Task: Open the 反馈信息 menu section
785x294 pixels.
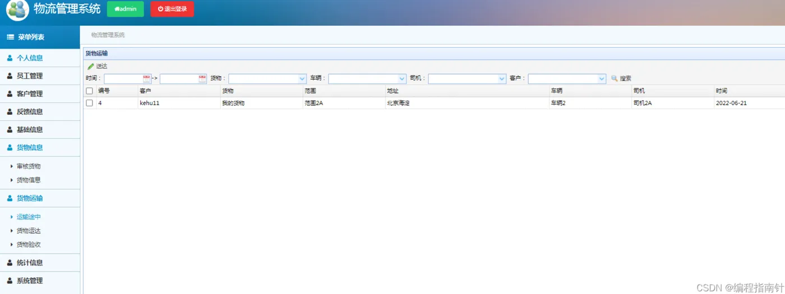Action: [x=40, y=111]
